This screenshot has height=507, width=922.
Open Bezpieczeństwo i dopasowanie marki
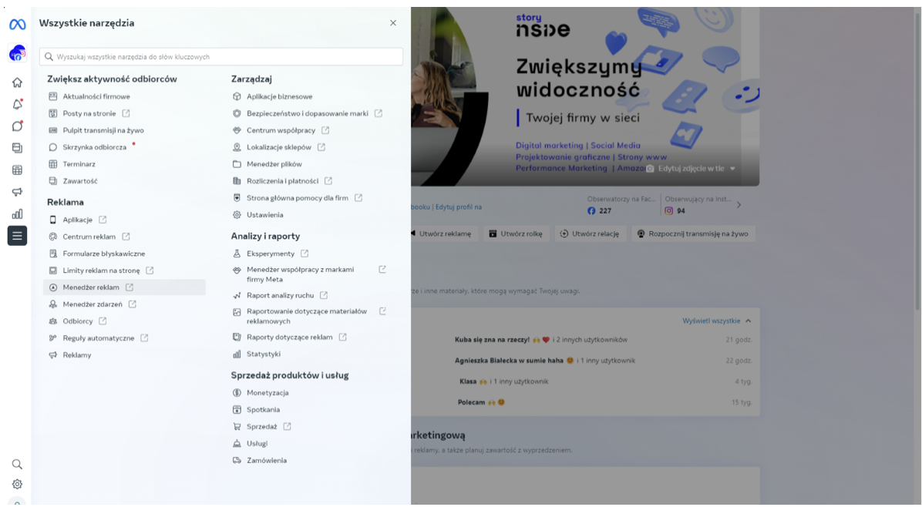coord(308,113)
